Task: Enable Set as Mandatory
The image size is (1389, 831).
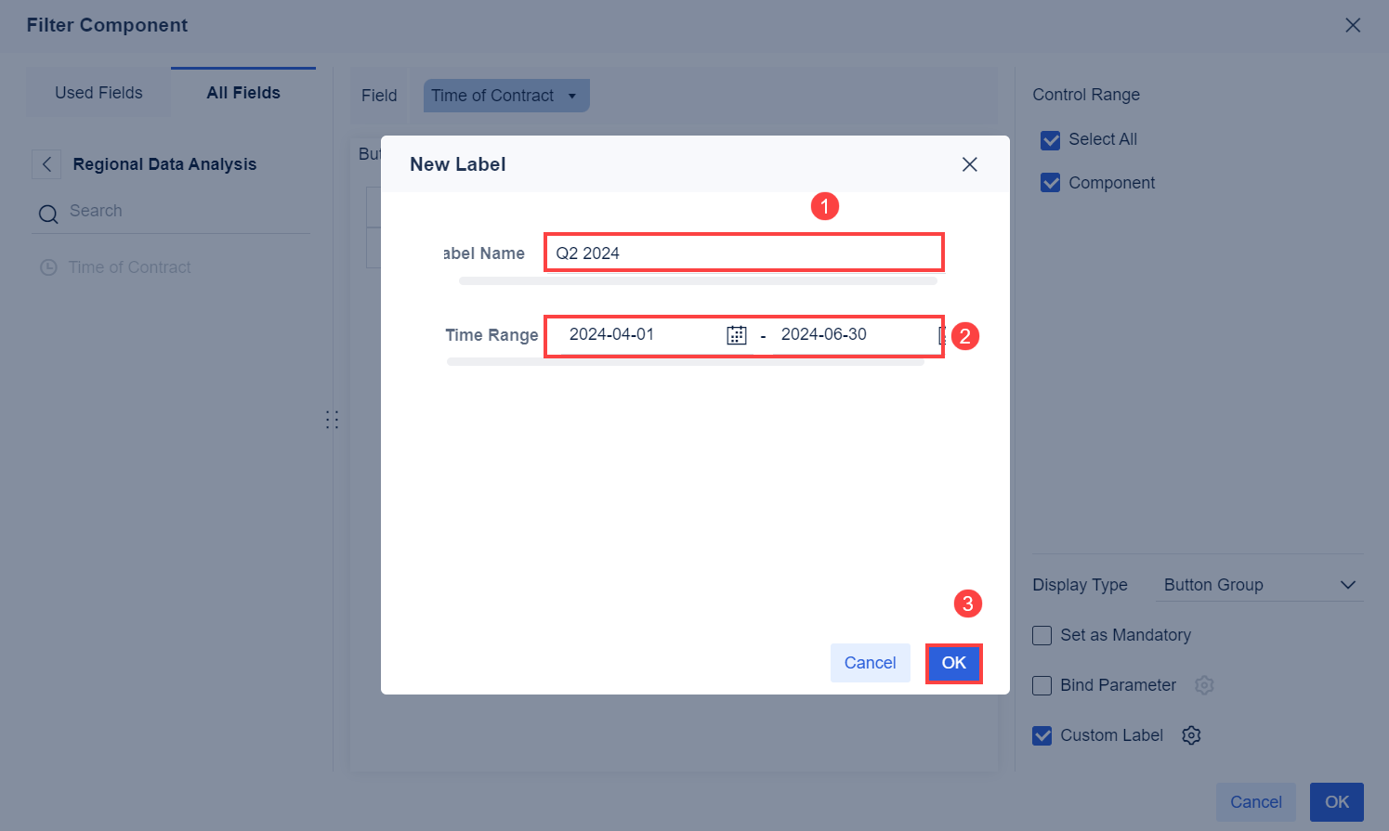Action: point(1042,635)
